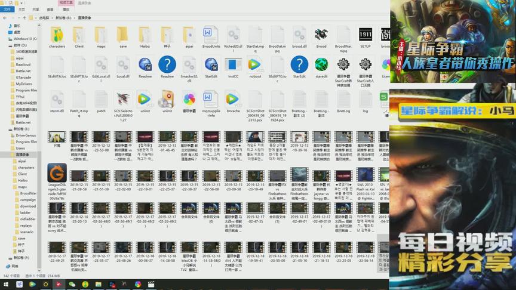Open the 文件 ribbon menu

click(7, 10)
